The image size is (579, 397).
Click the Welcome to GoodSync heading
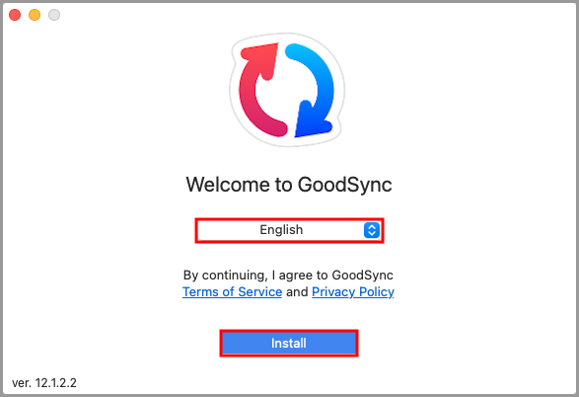coord(289,185)
